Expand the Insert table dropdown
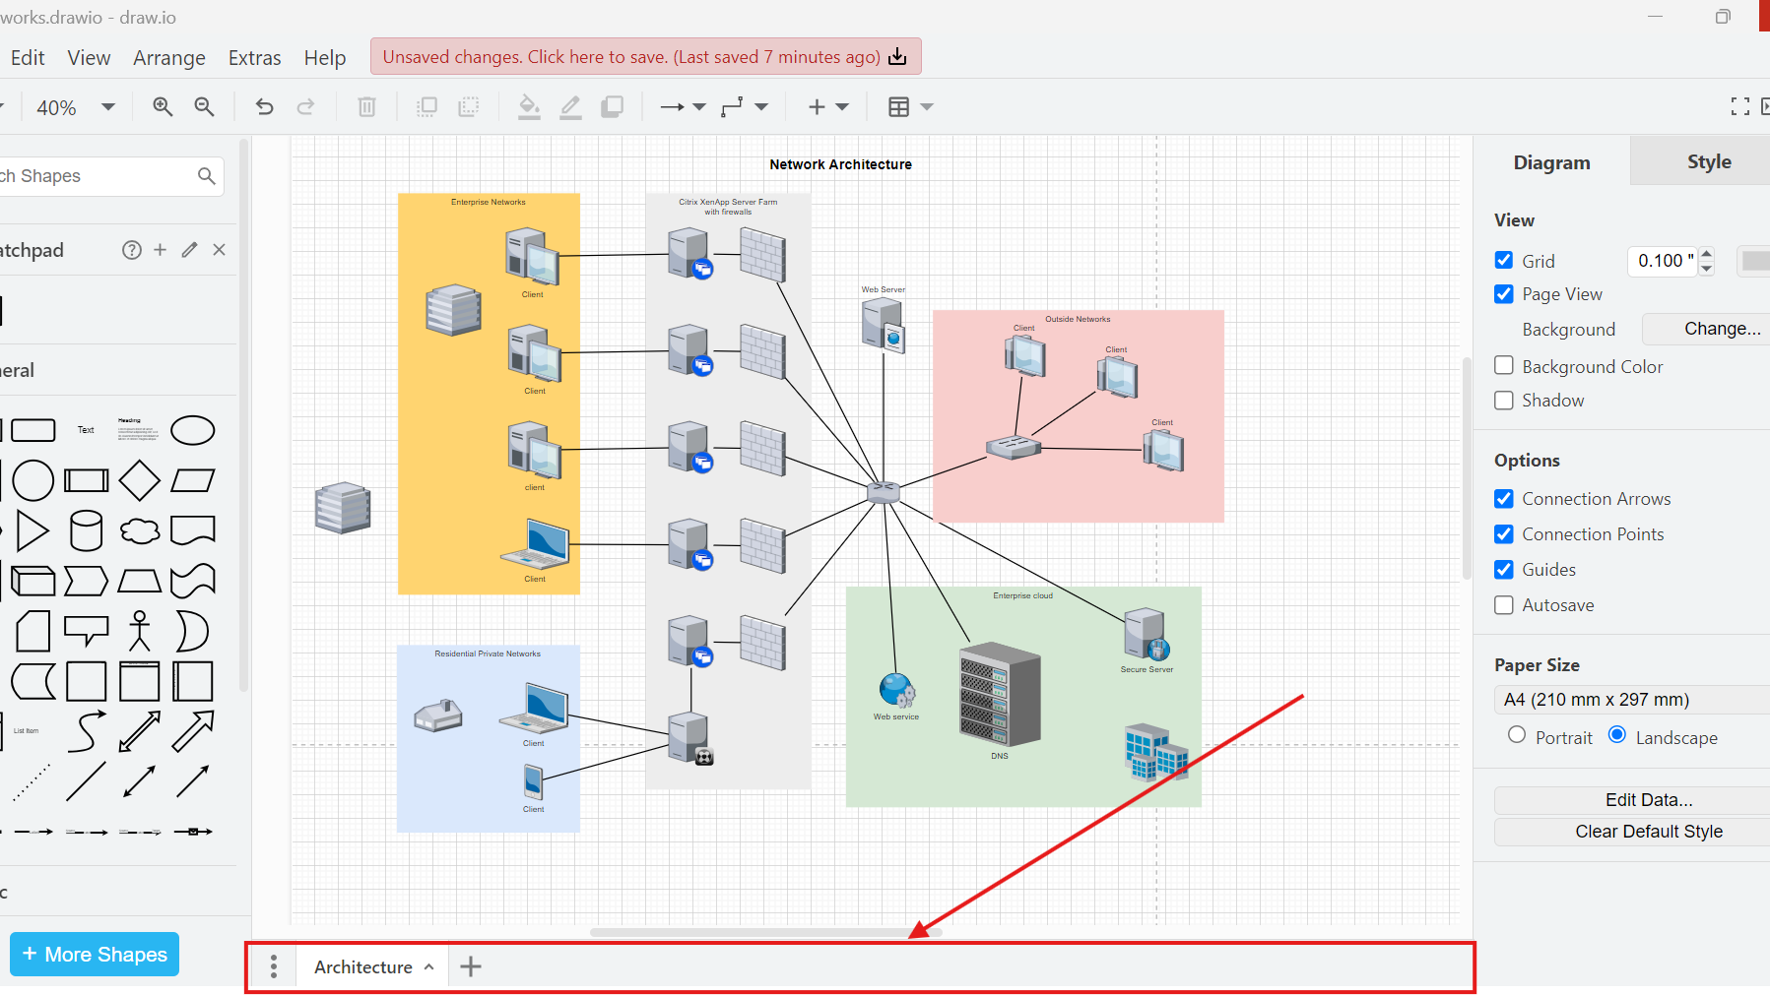This screenshot has height=995, width=1770. pyautogui.click(x=910, y=106)
